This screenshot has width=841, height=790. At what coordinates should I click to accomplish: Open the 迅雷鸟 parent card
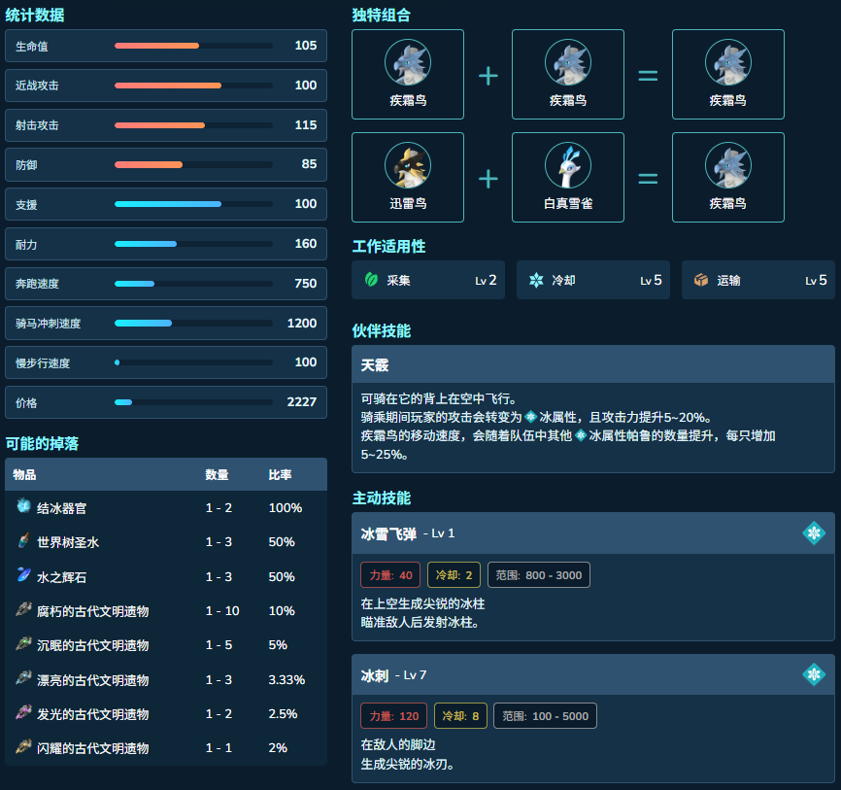408,177
